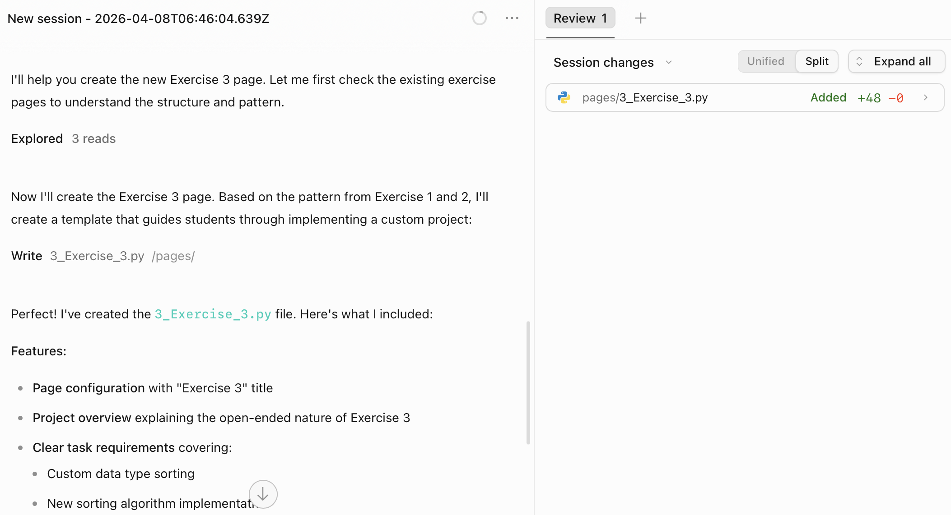Open the three-dots session options menu
Image resolution: width=951 pixels, height=515 pixels.
point(512,18)
